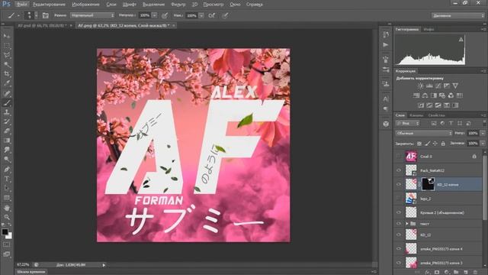Screen dimensions: 488x275
Task: Hide the KD_12 layer
Action: pos(399,235)
